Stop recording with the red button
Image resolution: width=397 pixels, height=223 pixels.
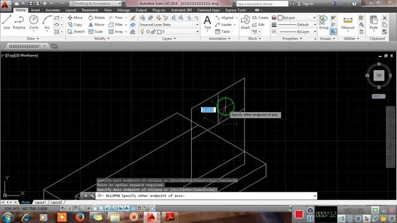coord(299,214)
